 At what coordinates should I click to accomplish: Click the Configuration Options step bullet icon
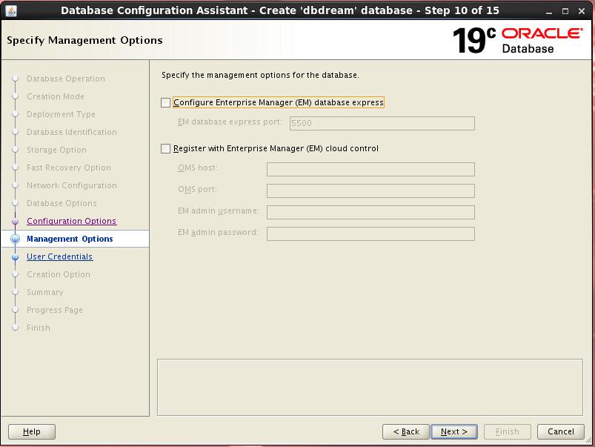[15, 221]
